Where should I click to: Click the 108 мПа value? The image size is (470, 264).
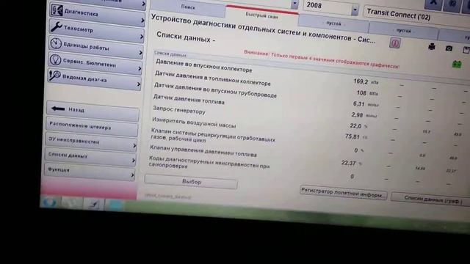point(367,93)
